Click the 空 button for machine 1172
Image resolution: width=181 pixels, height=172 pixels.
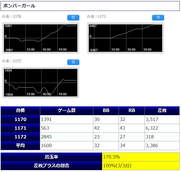click(x=73, y=62)
